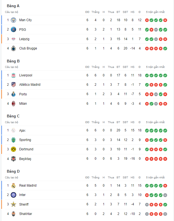
Task: Open the Ajax team link
Action: pyautogui.click(x=22, y=131)
